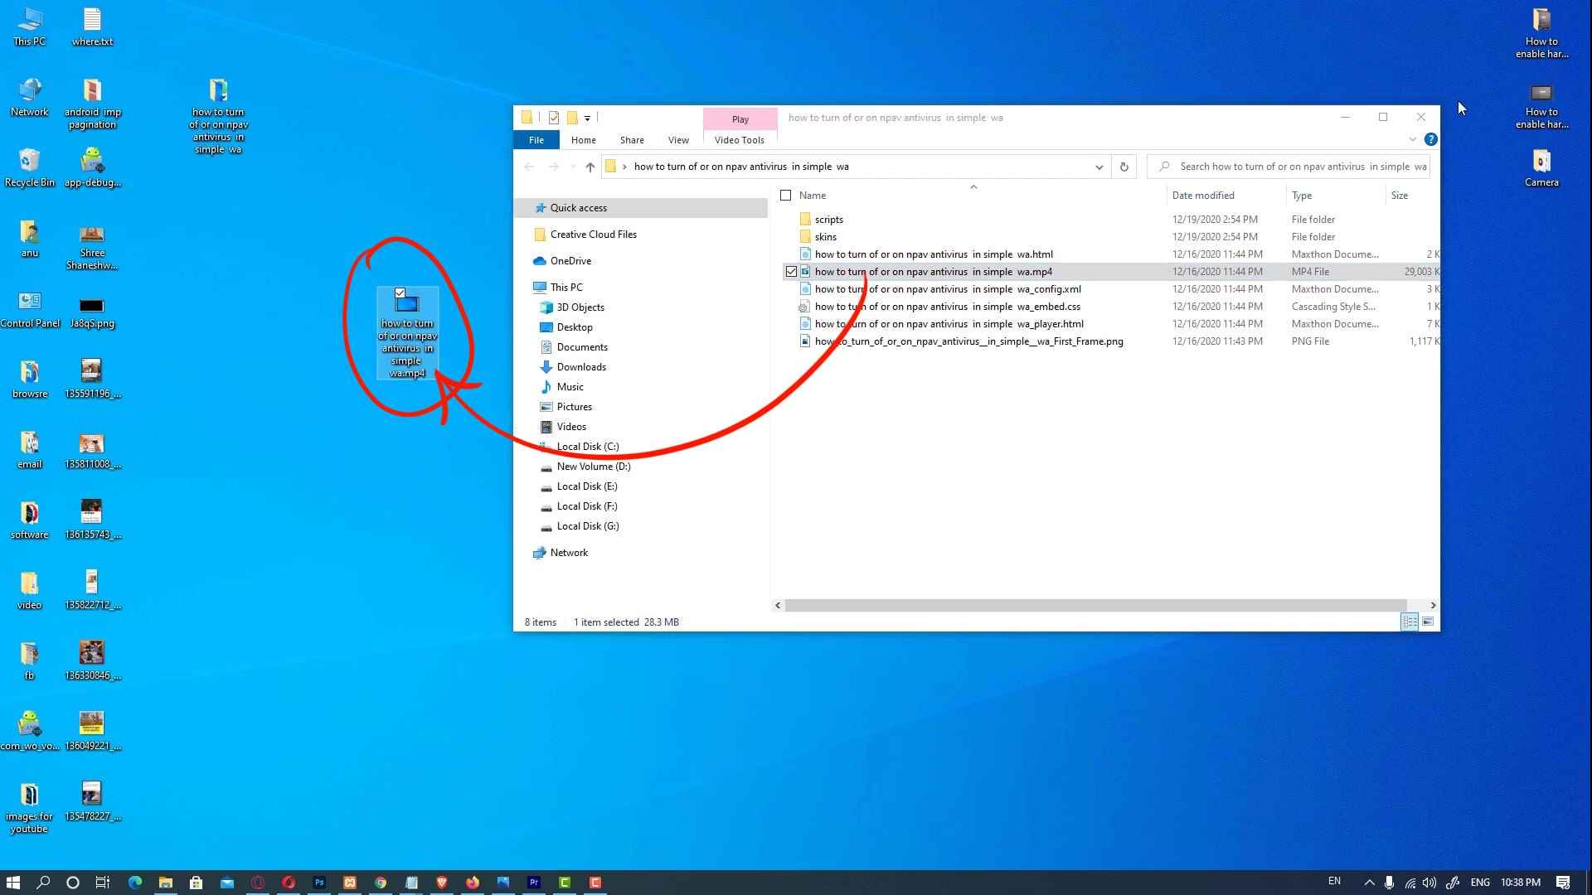This screenshot has width=1592, height=895.
Task: Select the mp4 file on the desktop
Action: [x=407, y=334]
